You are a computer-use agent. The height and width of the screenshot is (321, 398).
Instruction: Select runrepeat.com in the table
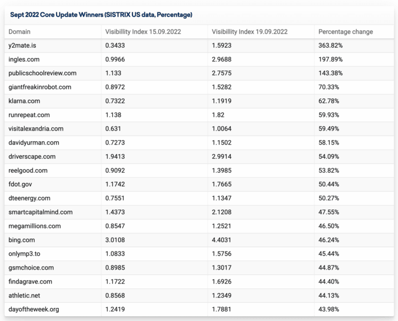(29, 115)
